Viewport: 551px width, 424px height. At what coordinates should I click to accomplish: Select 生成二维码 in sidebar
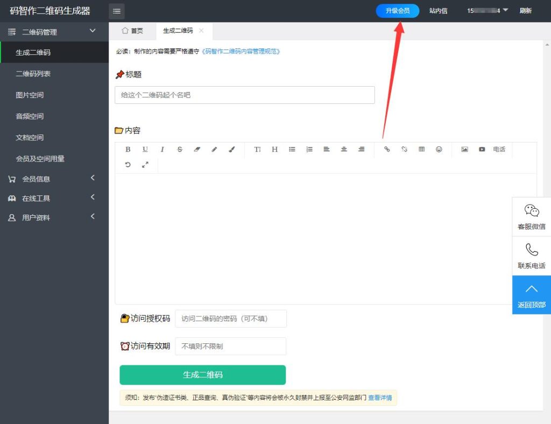point(54,52)
